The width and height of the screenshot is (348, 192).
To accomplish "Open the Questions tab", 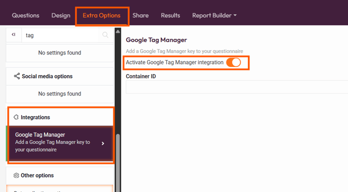I will click(x=25, y=15).
